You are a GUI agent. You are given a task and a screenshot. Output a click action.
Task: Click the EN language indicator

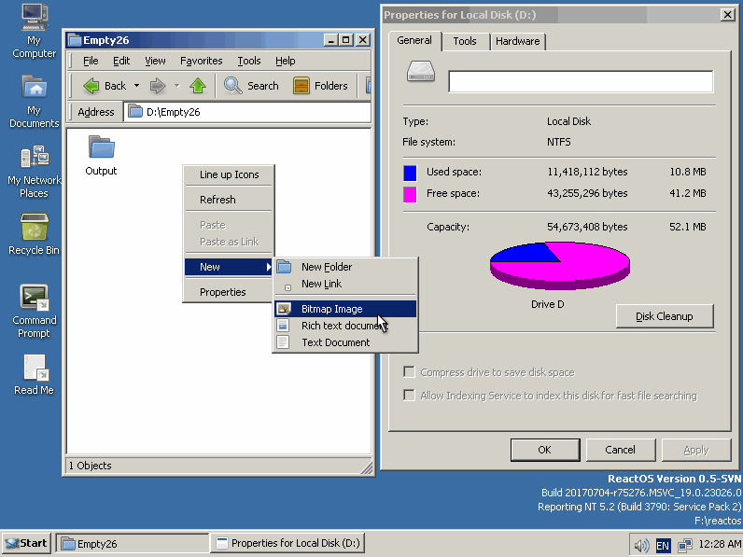pos(663,546)
